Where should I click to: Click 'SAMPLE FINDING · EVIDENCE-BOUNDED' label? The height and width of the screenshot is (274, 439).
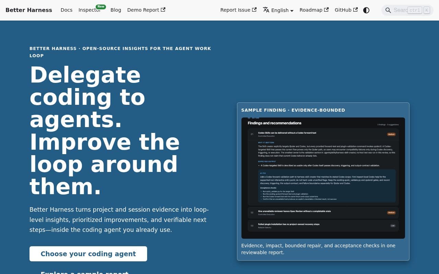(293, 110)
